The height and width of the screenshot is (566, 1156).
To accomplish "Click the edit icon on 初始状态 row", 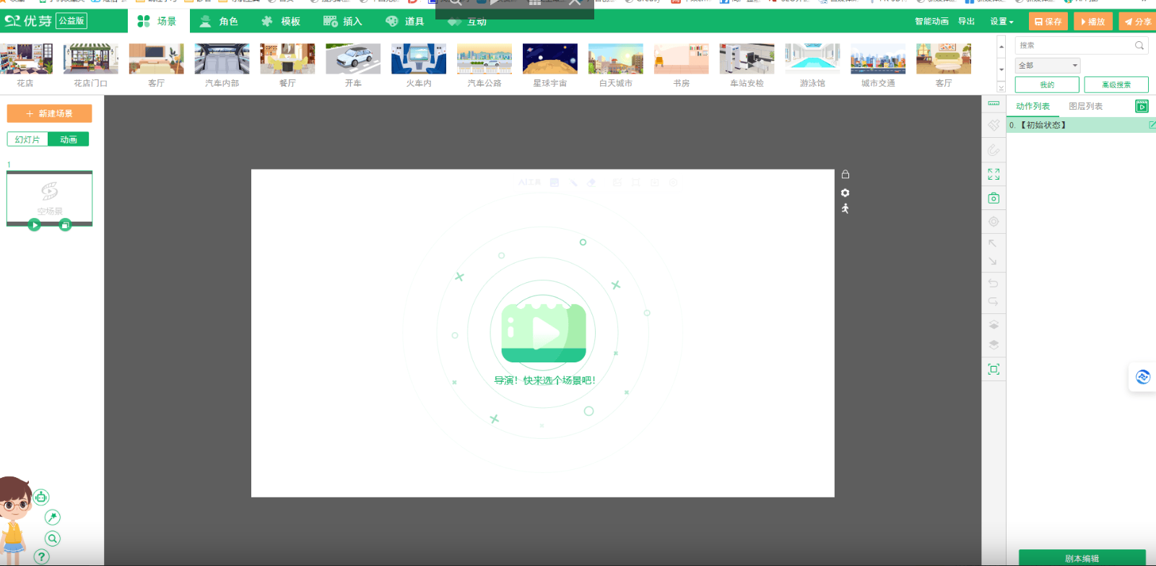I will point(1152,125).
